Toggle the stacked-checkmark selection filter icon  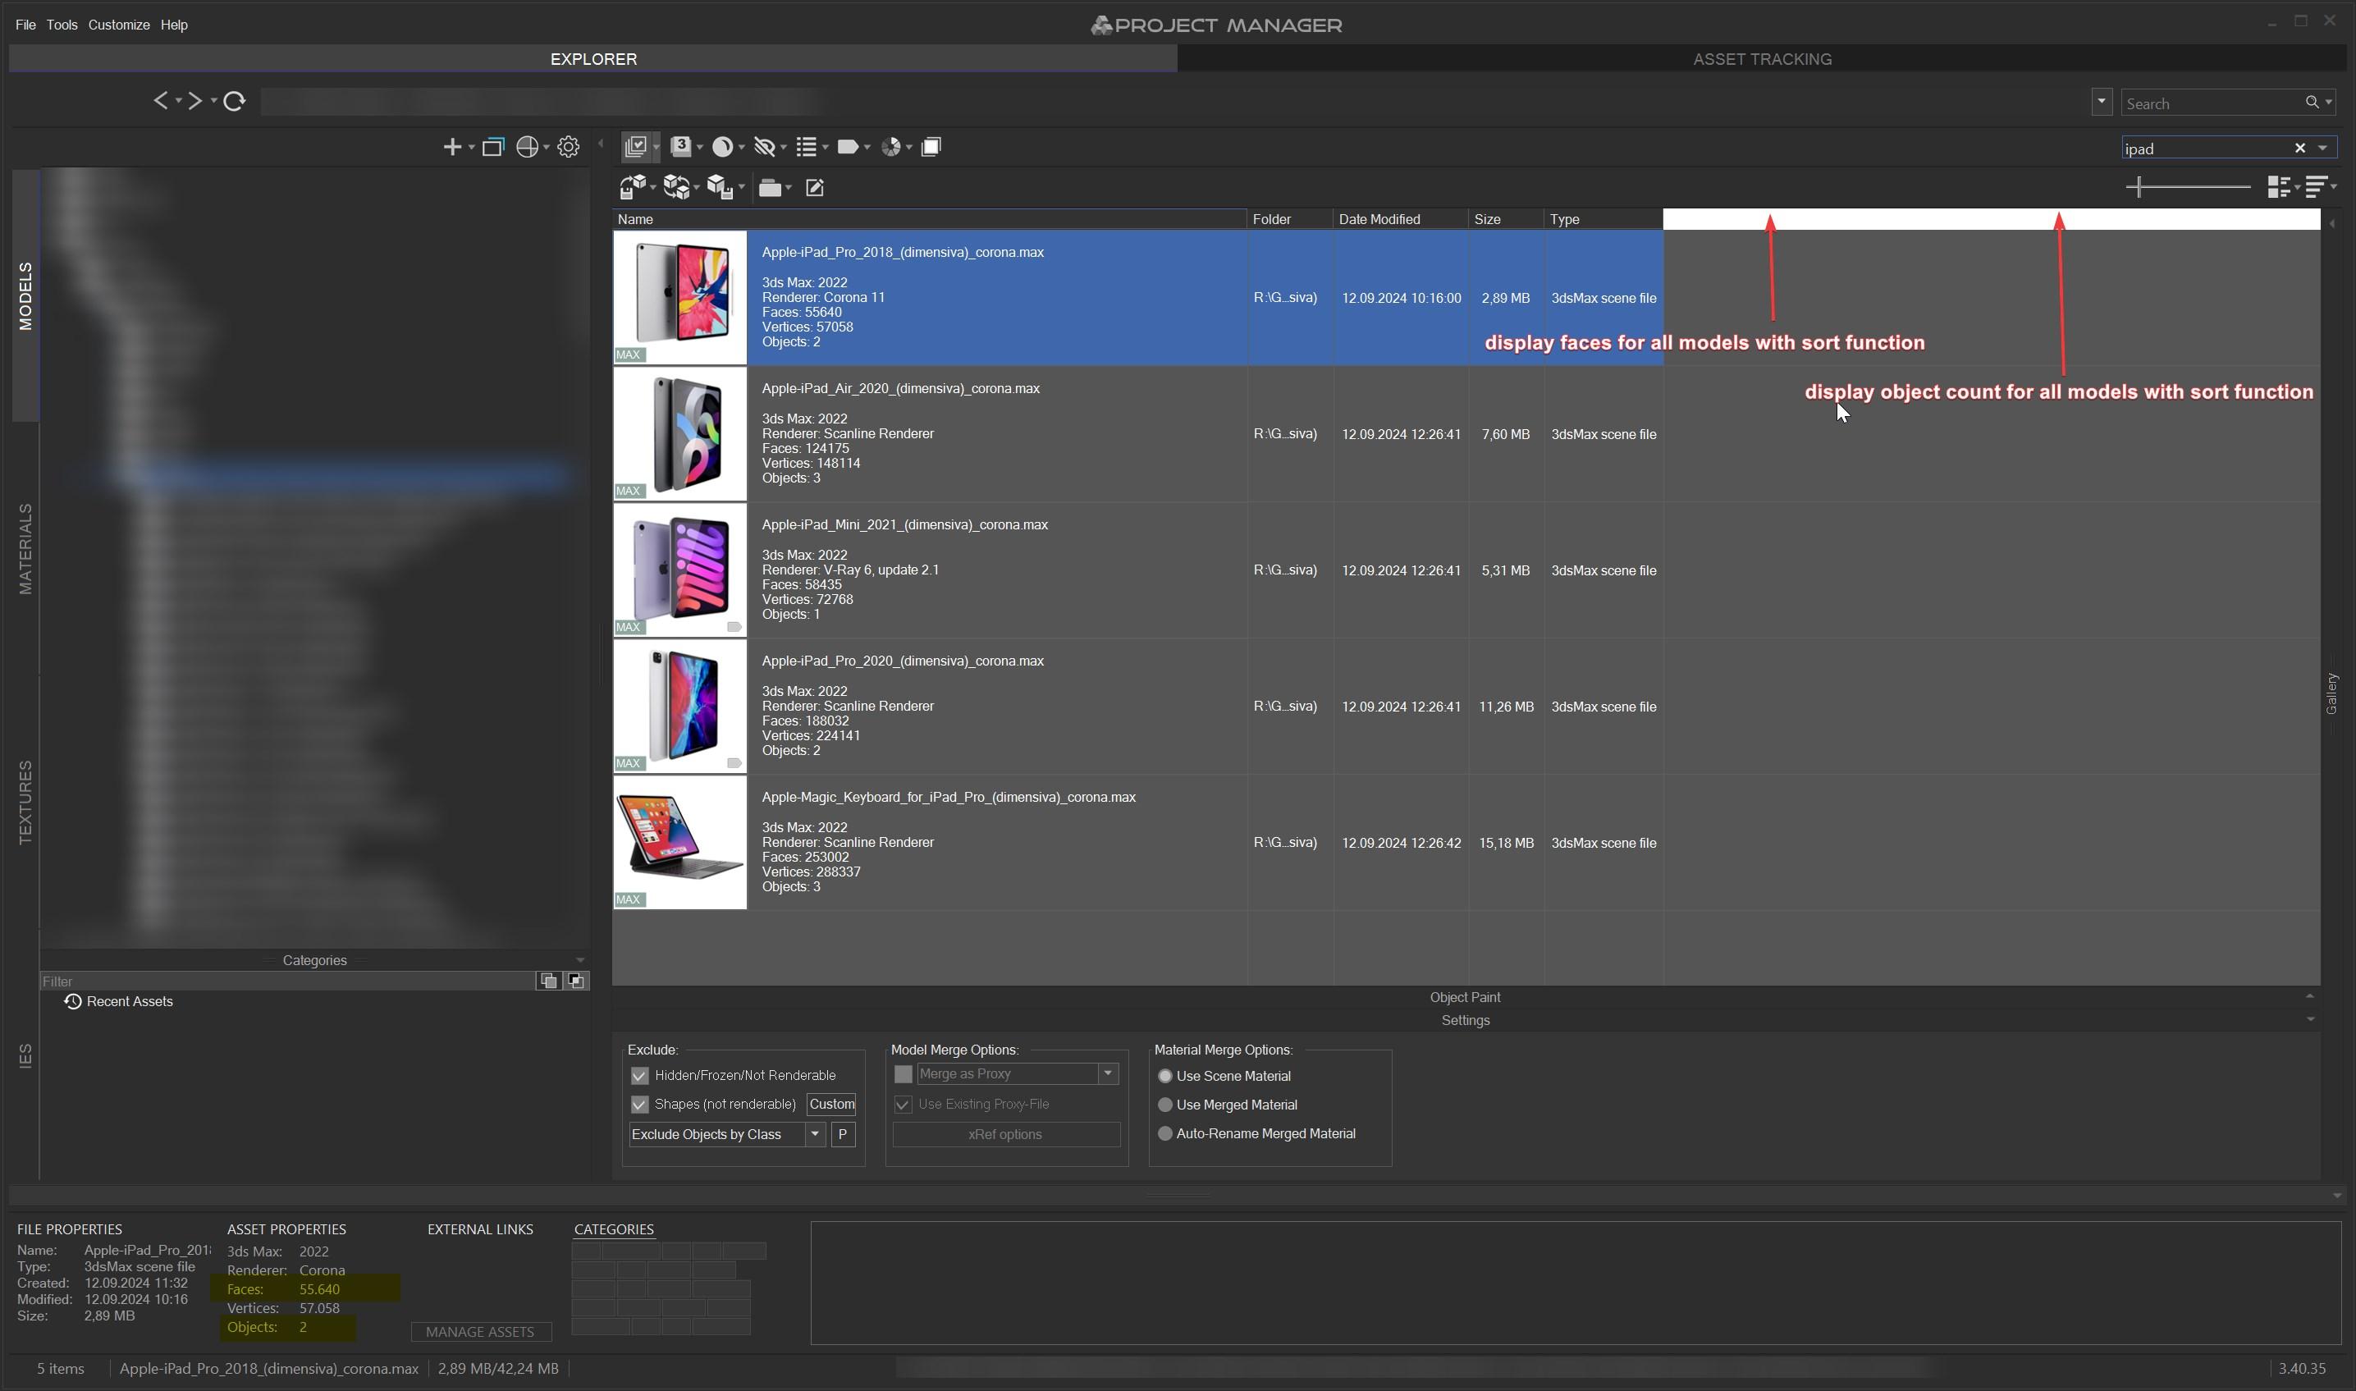coord(636,146)
